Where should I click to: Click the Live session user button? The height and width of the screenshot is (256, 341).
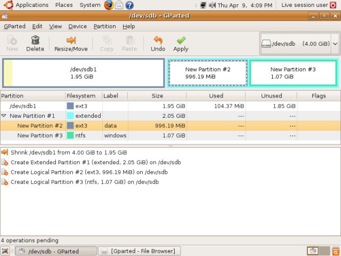coord(304,5)
